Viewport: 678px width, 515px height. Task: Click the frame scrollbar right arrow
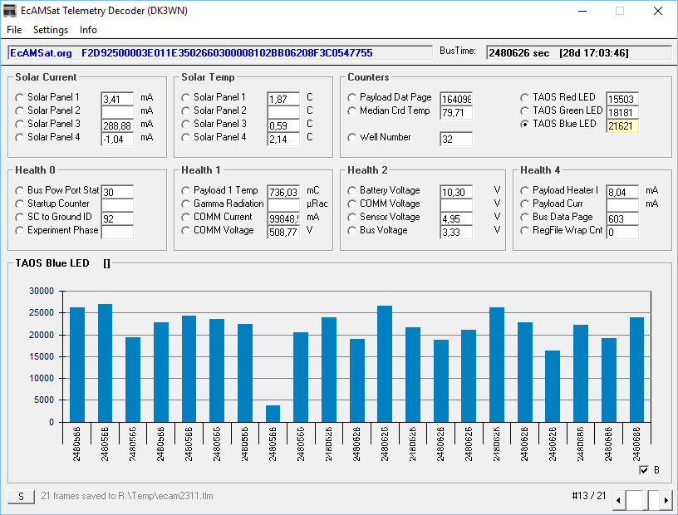click(x=666, y=498)
